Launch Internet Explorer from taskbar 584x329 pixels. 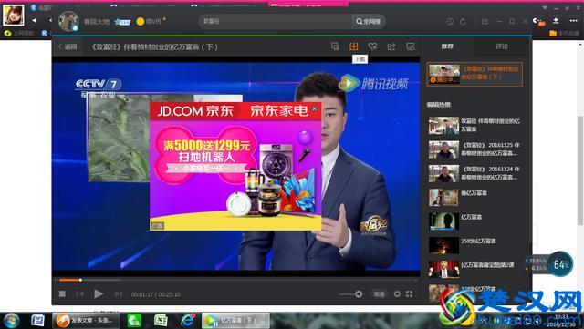click(187, 321)
